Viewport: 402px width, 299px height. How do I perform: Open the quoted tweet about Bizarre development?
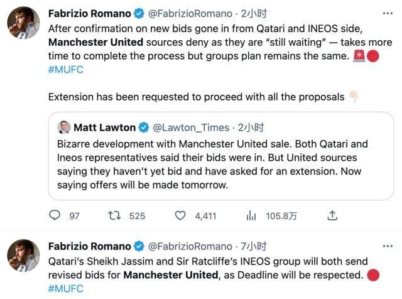(x=220, y=163)
